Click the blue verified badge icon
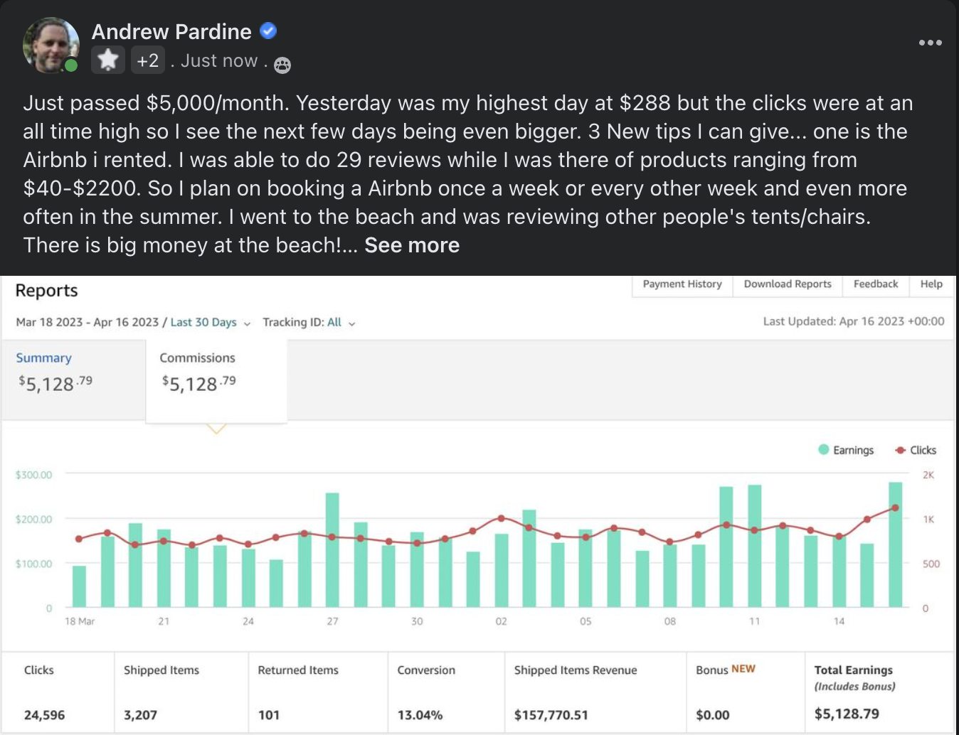This screenshot has width=959, height=735. point(268,31)
